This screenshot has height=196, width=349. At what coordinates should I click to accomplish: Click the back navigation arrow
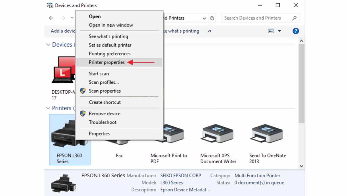point(51,18)
